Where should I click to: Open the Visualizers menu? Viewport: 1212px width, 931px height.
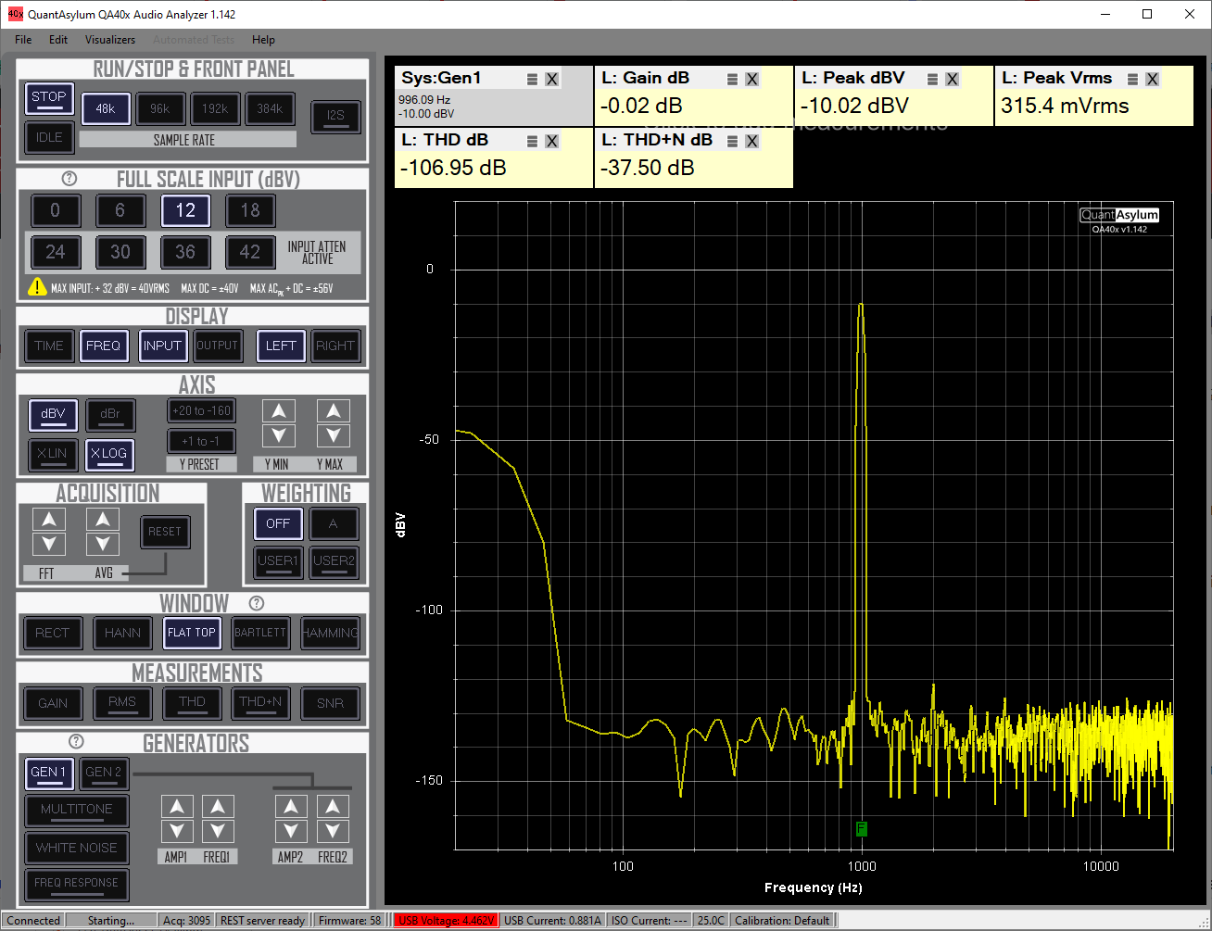(110, 40)
